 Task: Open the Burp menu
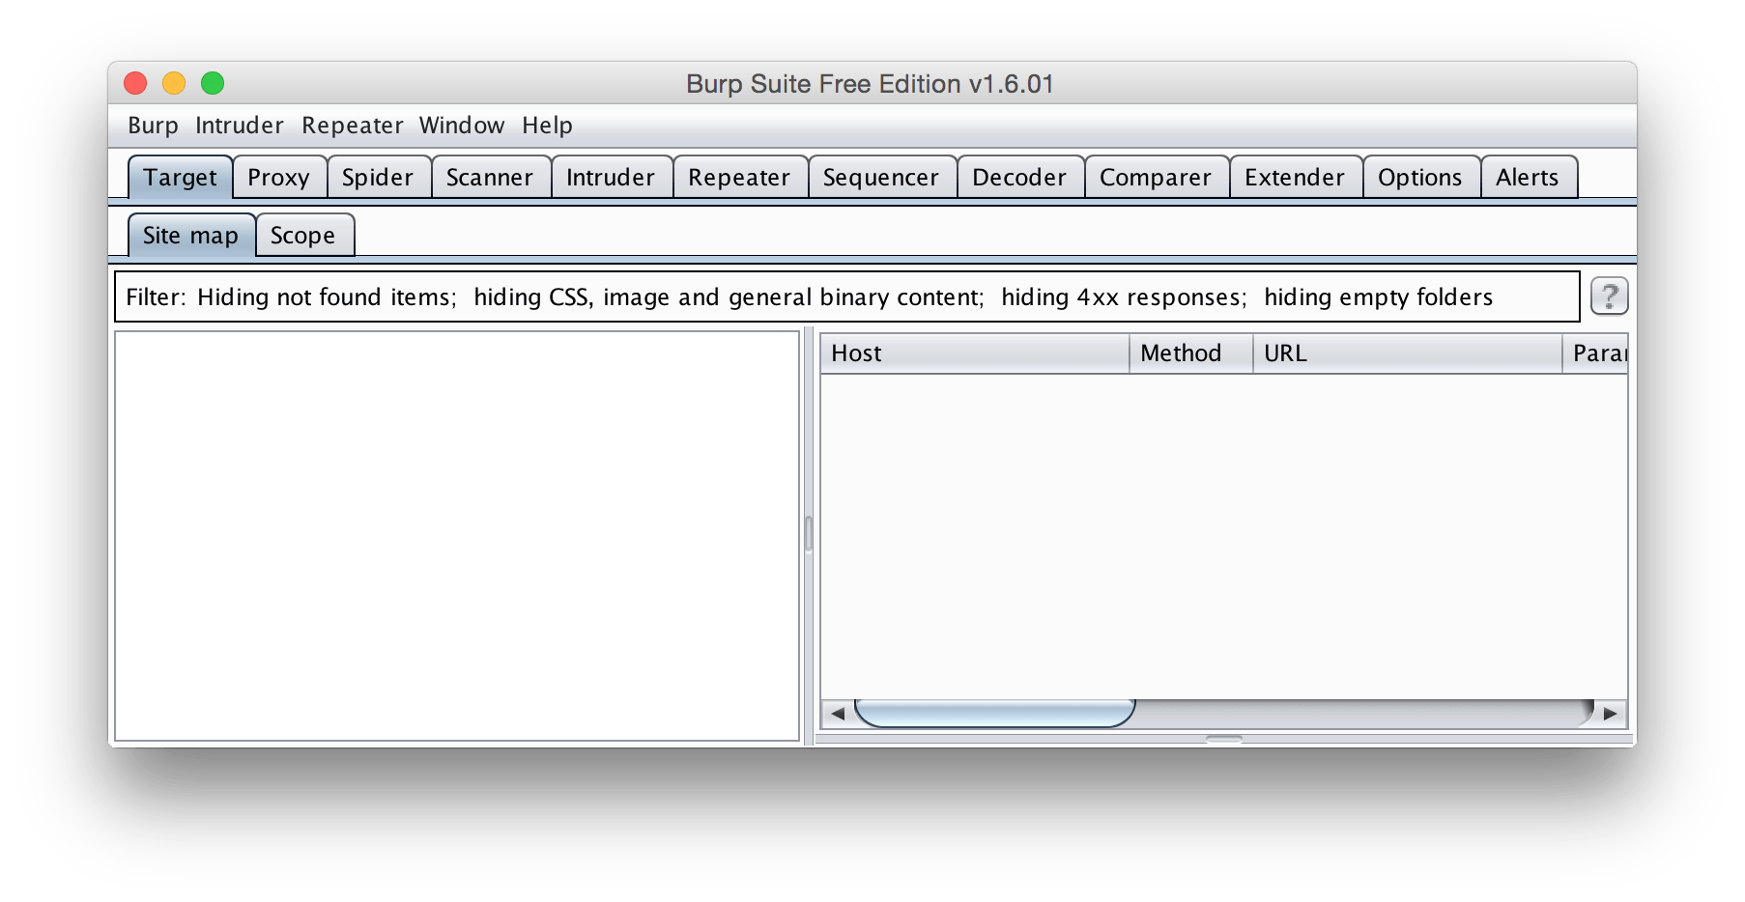(153, 126)
